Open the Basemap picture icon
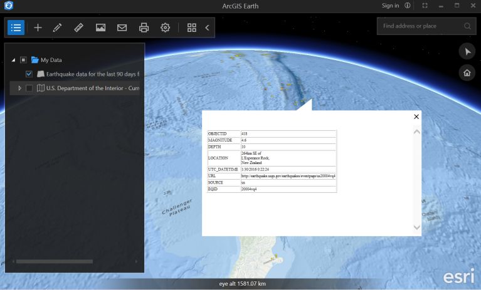 click(100, 28)
